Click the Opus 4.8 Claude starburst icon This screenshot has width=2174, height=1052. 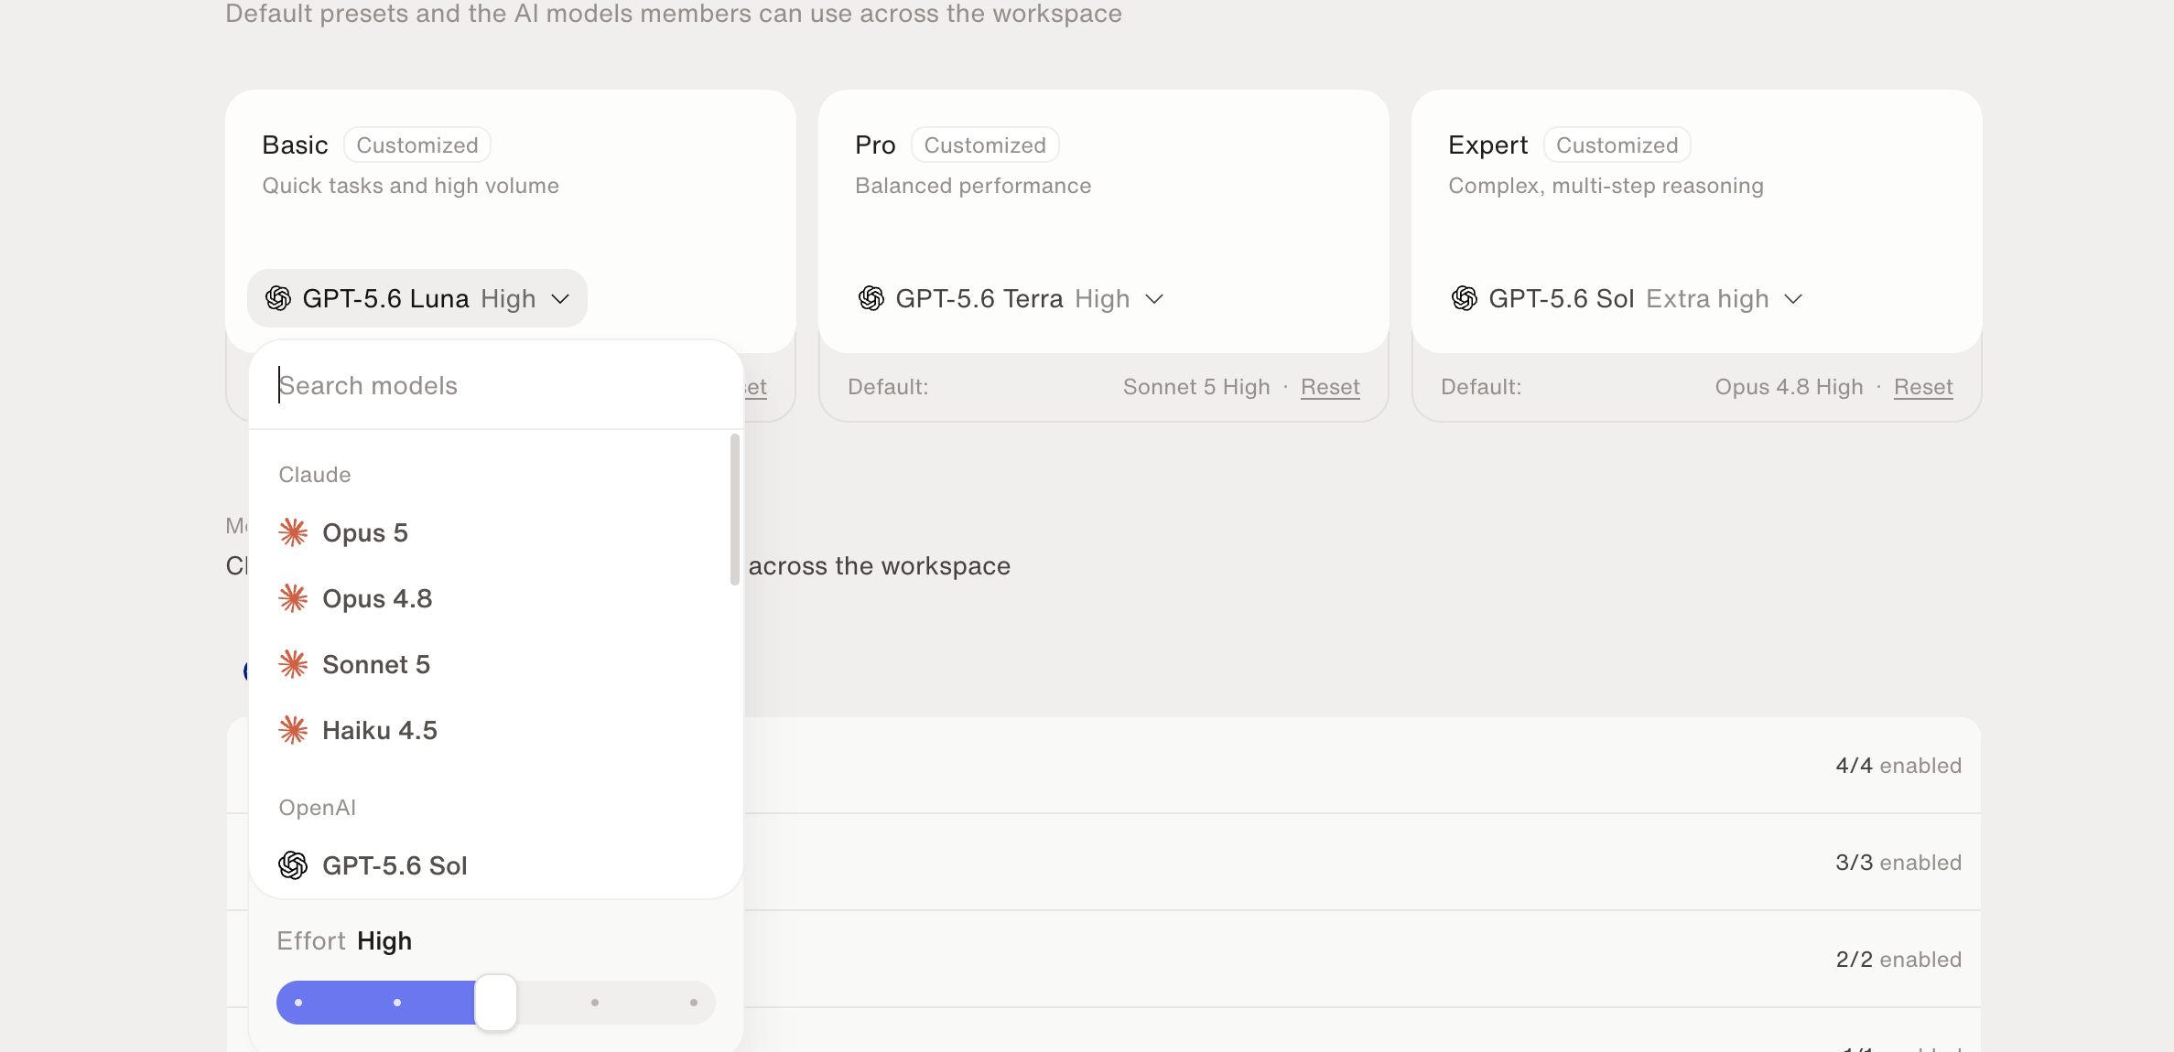(x=293, y=598)
